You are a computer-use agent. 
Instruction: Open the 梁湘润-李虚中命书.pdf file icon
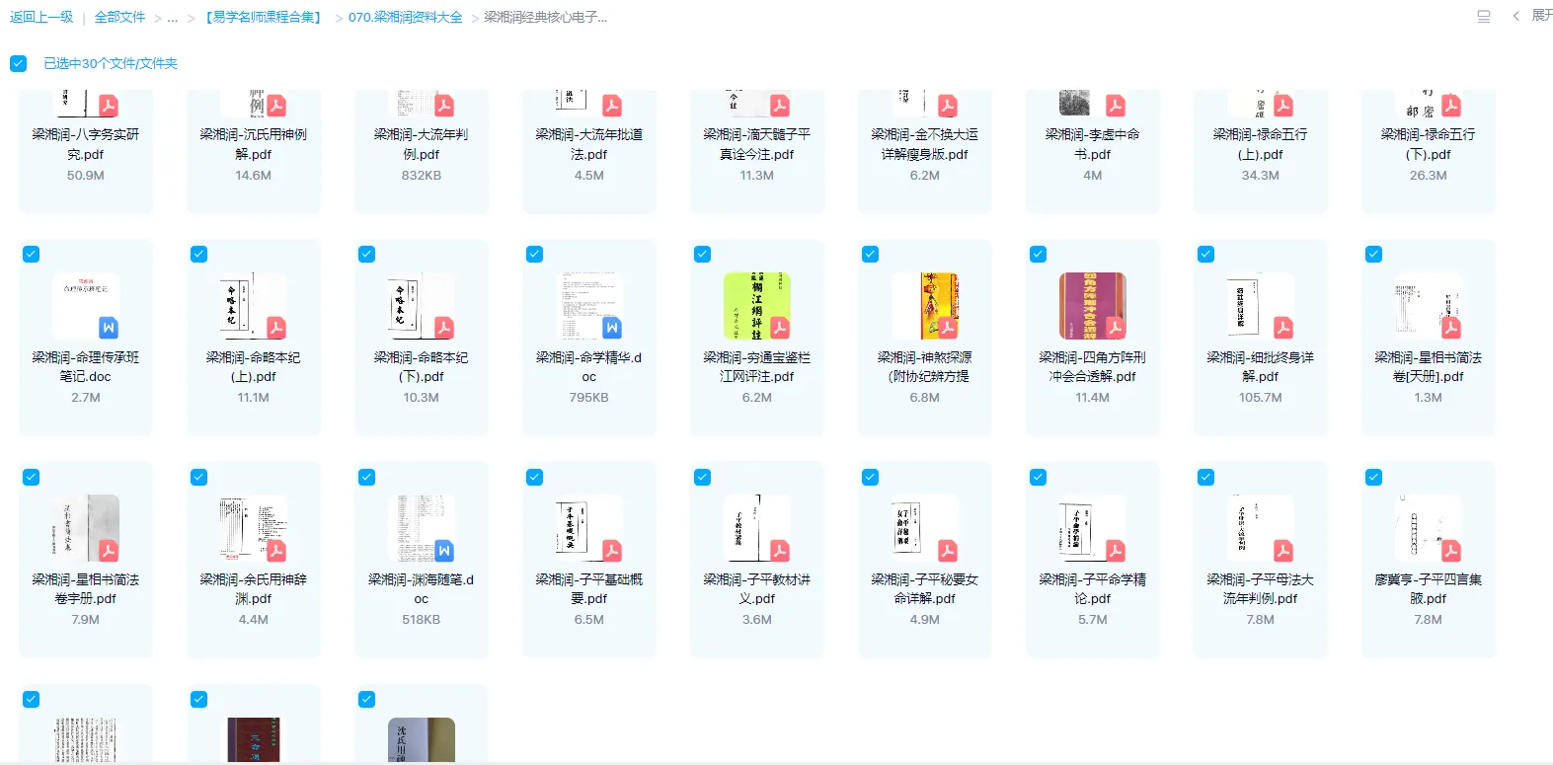tap(1093, 104)
